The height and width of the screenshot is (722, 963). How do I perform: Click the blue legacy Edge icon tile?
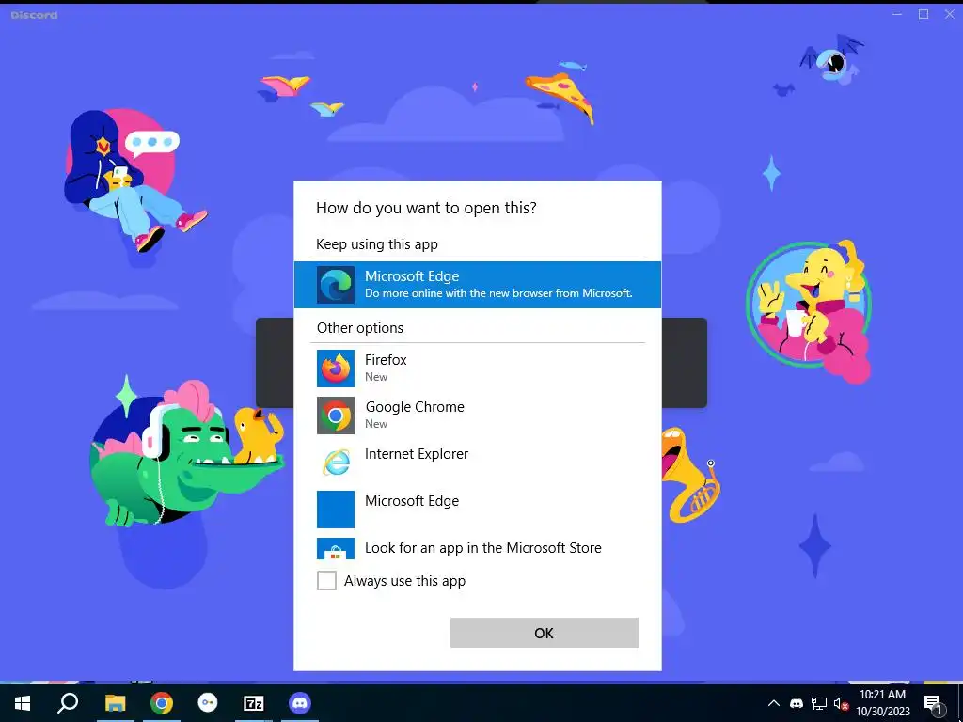(336, 509)
